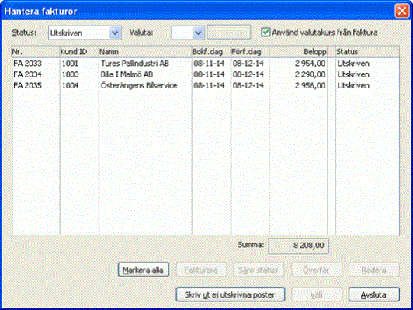Viewport: 413px width, 310px height.
Task: Click the Markera alla button
Action: click(144, 270)
